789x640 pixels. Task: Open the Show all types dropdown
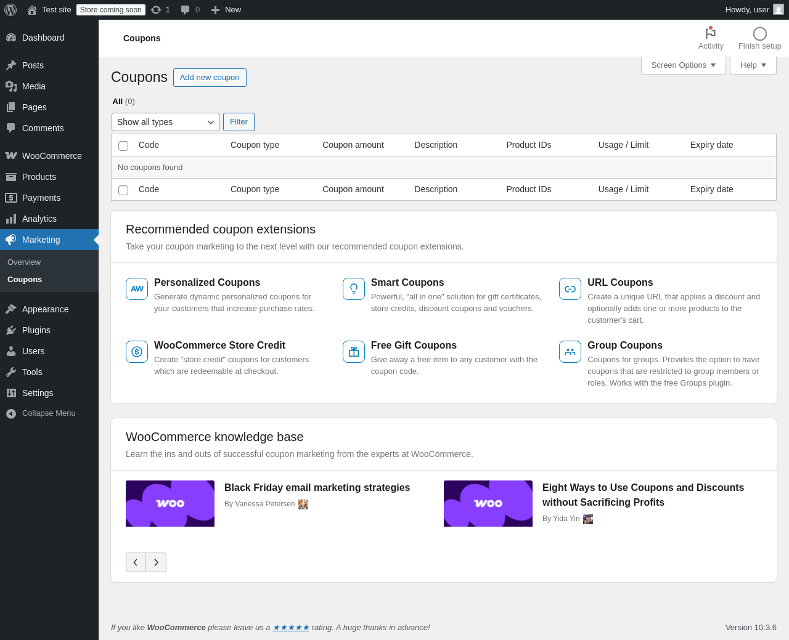(x=165, y=122)
